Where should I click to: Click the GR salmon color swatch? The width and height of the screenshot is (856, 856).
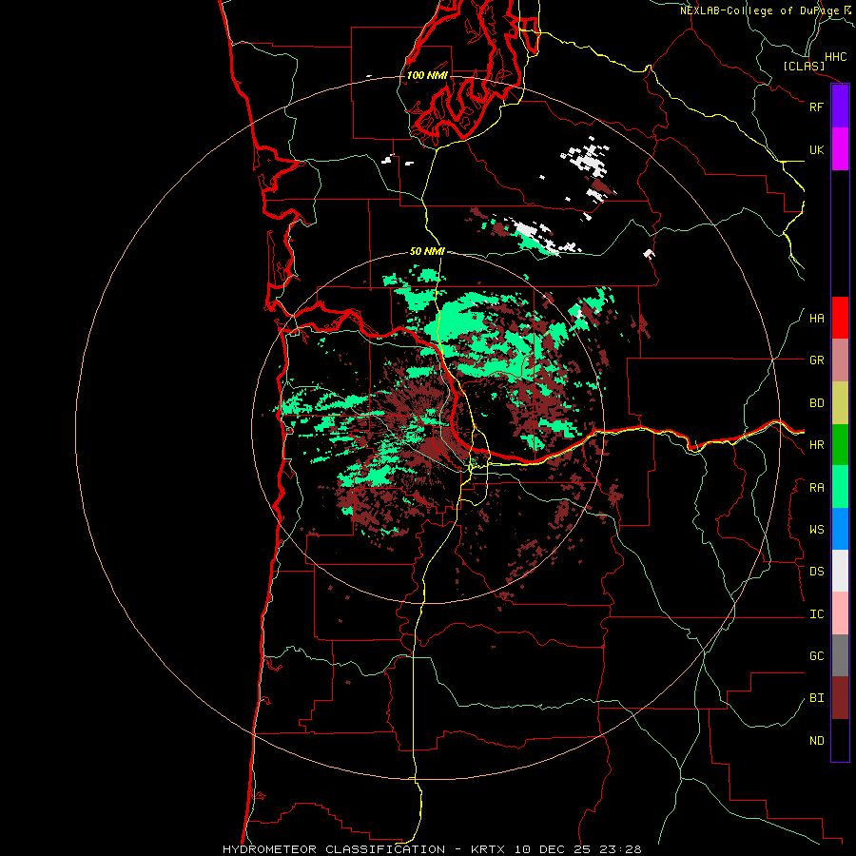pos(840,360)
